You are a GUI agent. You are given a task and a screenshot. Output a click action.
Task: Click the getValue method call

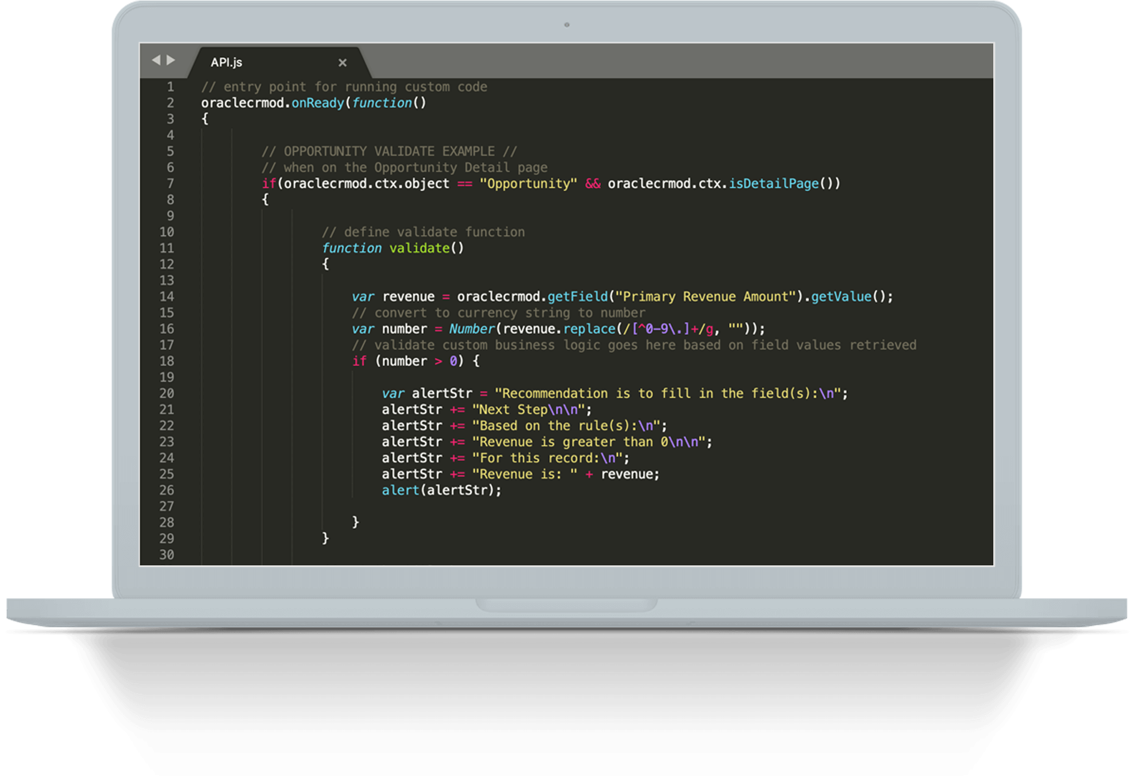[841, 297]
